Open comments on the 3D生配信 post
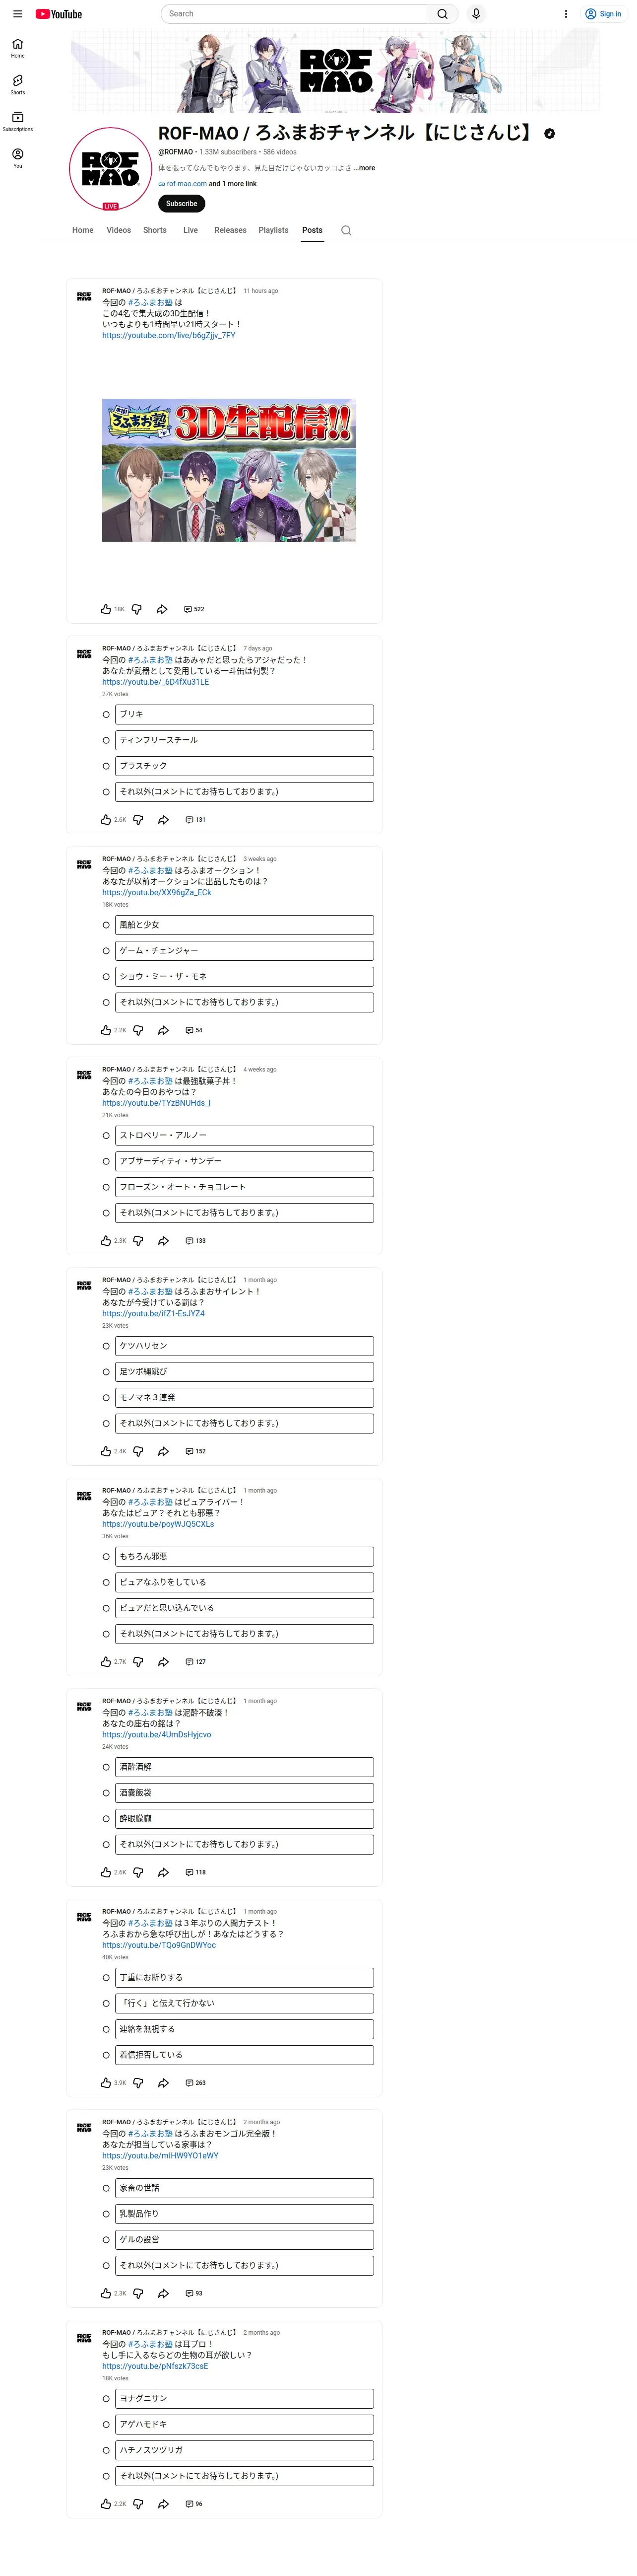 tap(193, 609)
